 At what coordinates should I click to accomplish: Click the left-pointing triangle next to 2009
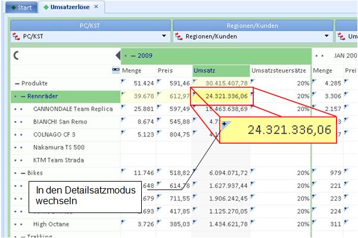118,56
